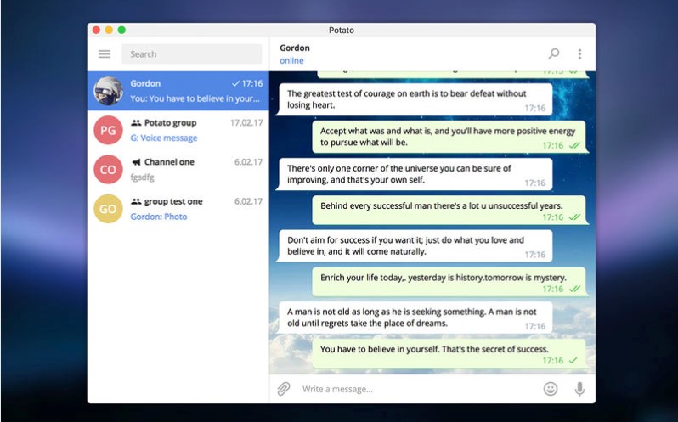Image resolution: width=678 pixels, height=422 pixels.
Task: Click the microphone voice message icon
Action: (x=579, y=389)
